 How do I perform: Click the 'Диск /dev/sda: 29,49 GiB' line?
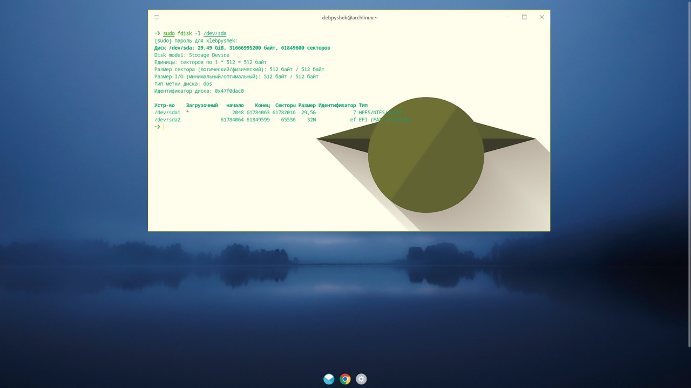(x=242, y=48)
